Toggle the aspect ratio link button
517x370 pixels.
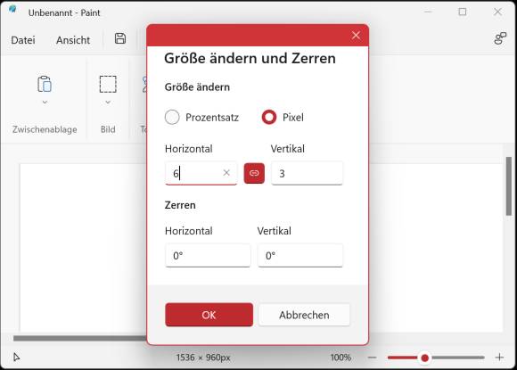[x=254, y=173]
